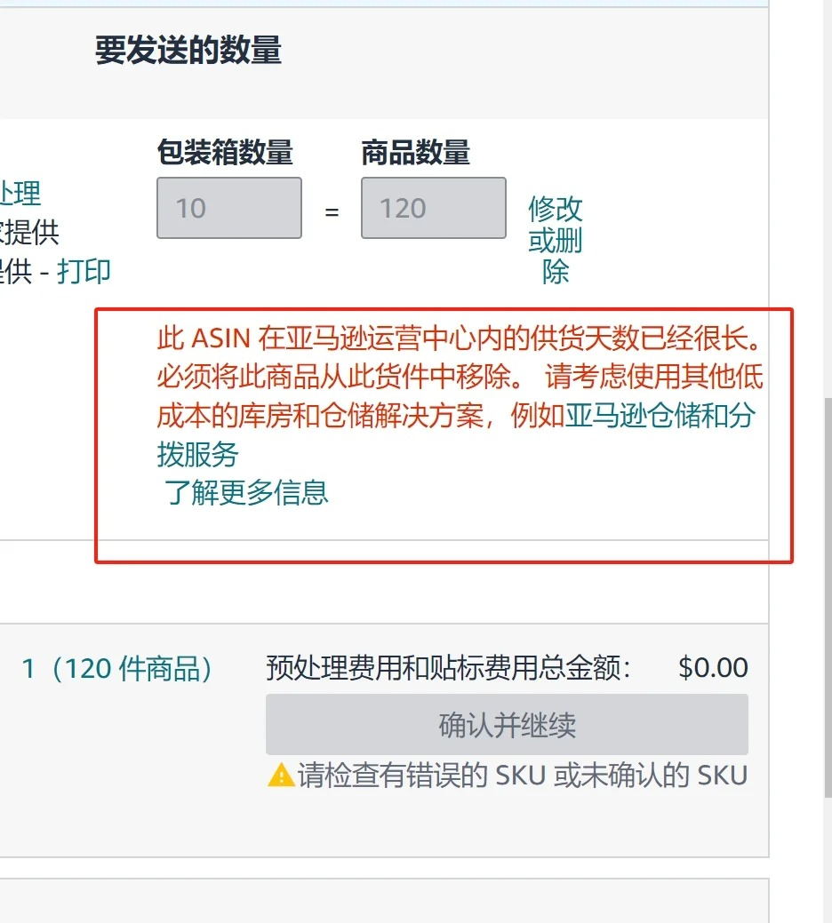
Task: Open the 修改或删除 link
Action: point(555,240)
